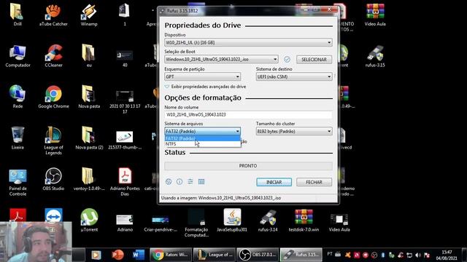Open the Seleção de Boot dropdown
The image size is (467, 262).
(x=221, y=60)
